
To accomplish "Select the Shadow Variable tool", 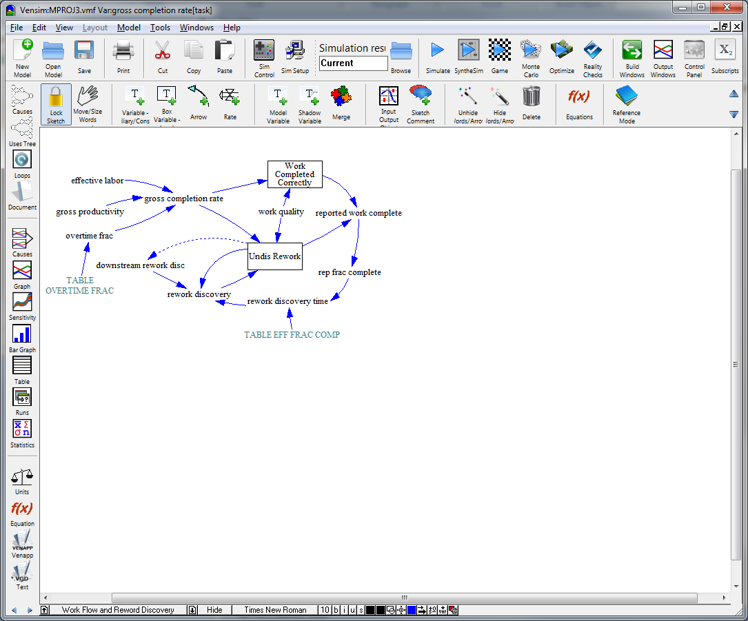I will [310, 103].
